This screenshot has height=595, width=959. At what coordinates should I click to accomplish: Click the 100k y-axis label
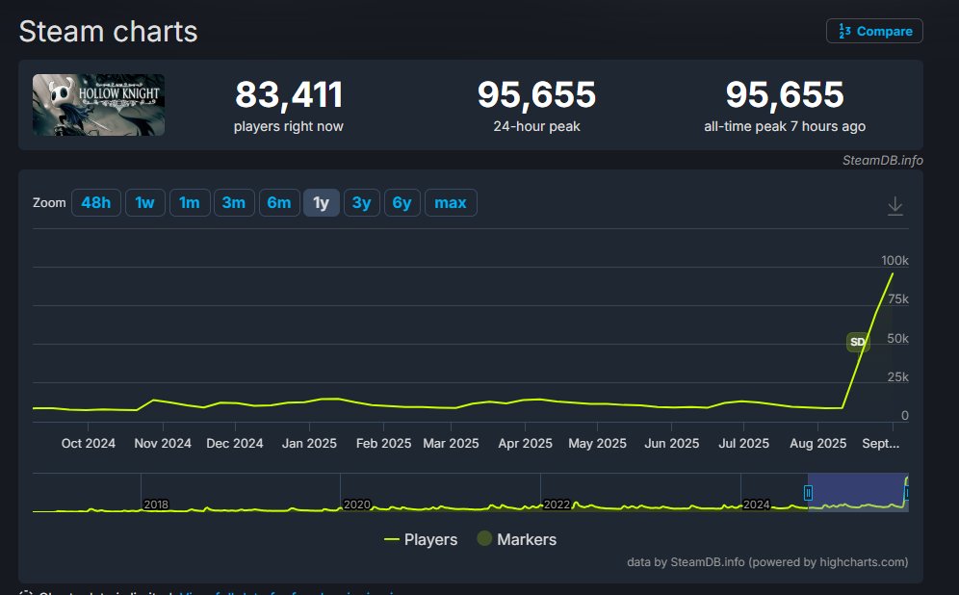(894, 261)
